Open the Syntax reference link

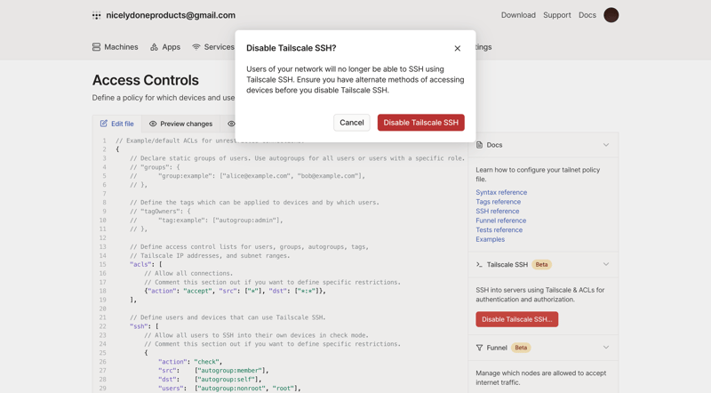(x=501, y=192)
